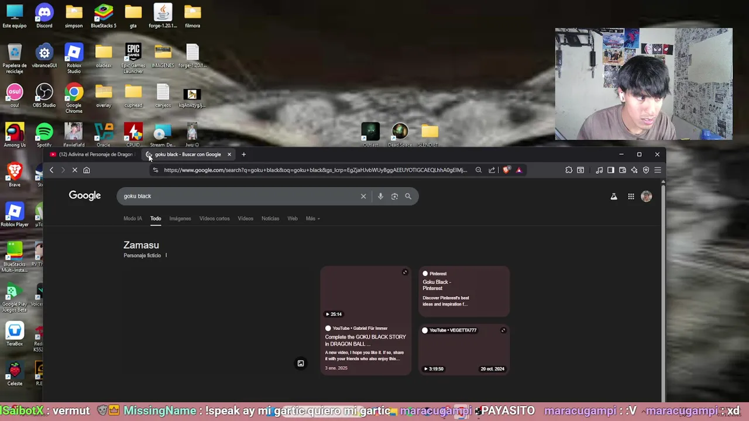Open the Brave Wallet icon
749x421 pixels.
coord(623,170)
